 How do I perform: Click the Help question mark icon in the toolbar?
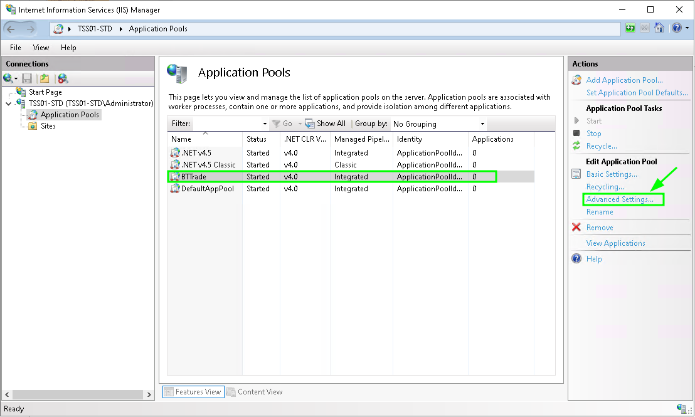coord(676,28)
